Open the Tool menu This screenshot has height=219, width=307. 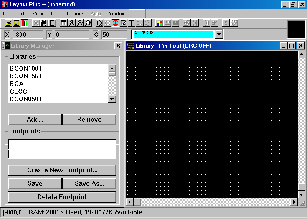pos(55,14)
